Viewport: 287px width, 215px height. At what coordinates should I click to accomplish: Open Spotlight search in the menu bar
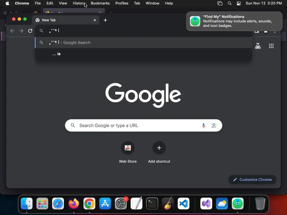229,3
